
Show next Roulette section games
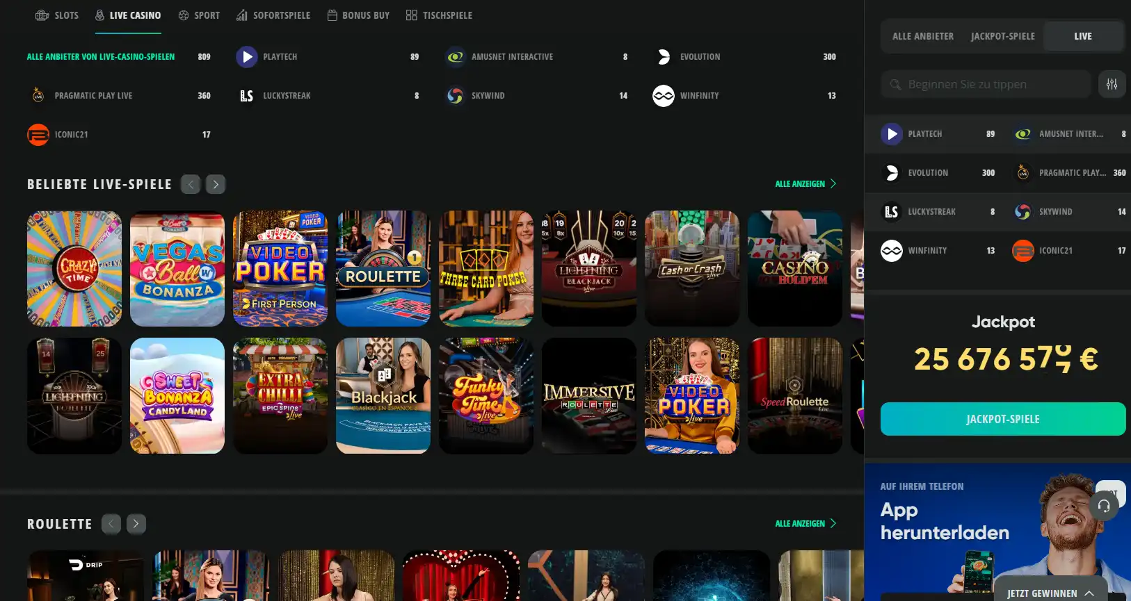pos(136,524)
